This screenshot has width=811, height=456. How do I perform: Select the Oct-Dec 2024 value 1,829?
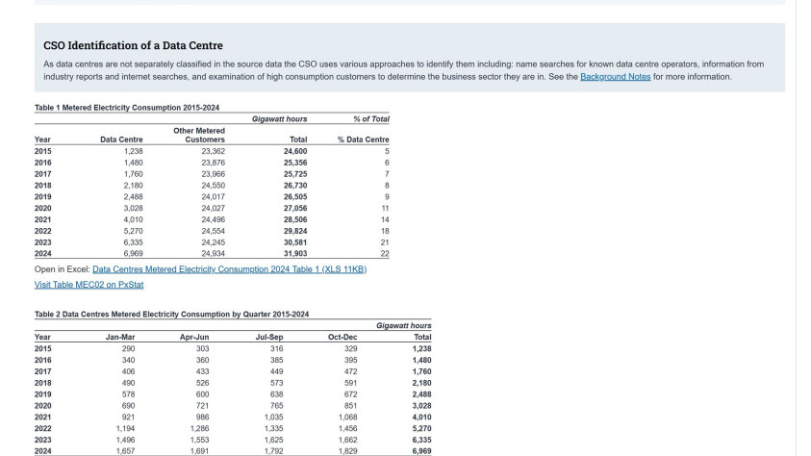click(347, 450)
